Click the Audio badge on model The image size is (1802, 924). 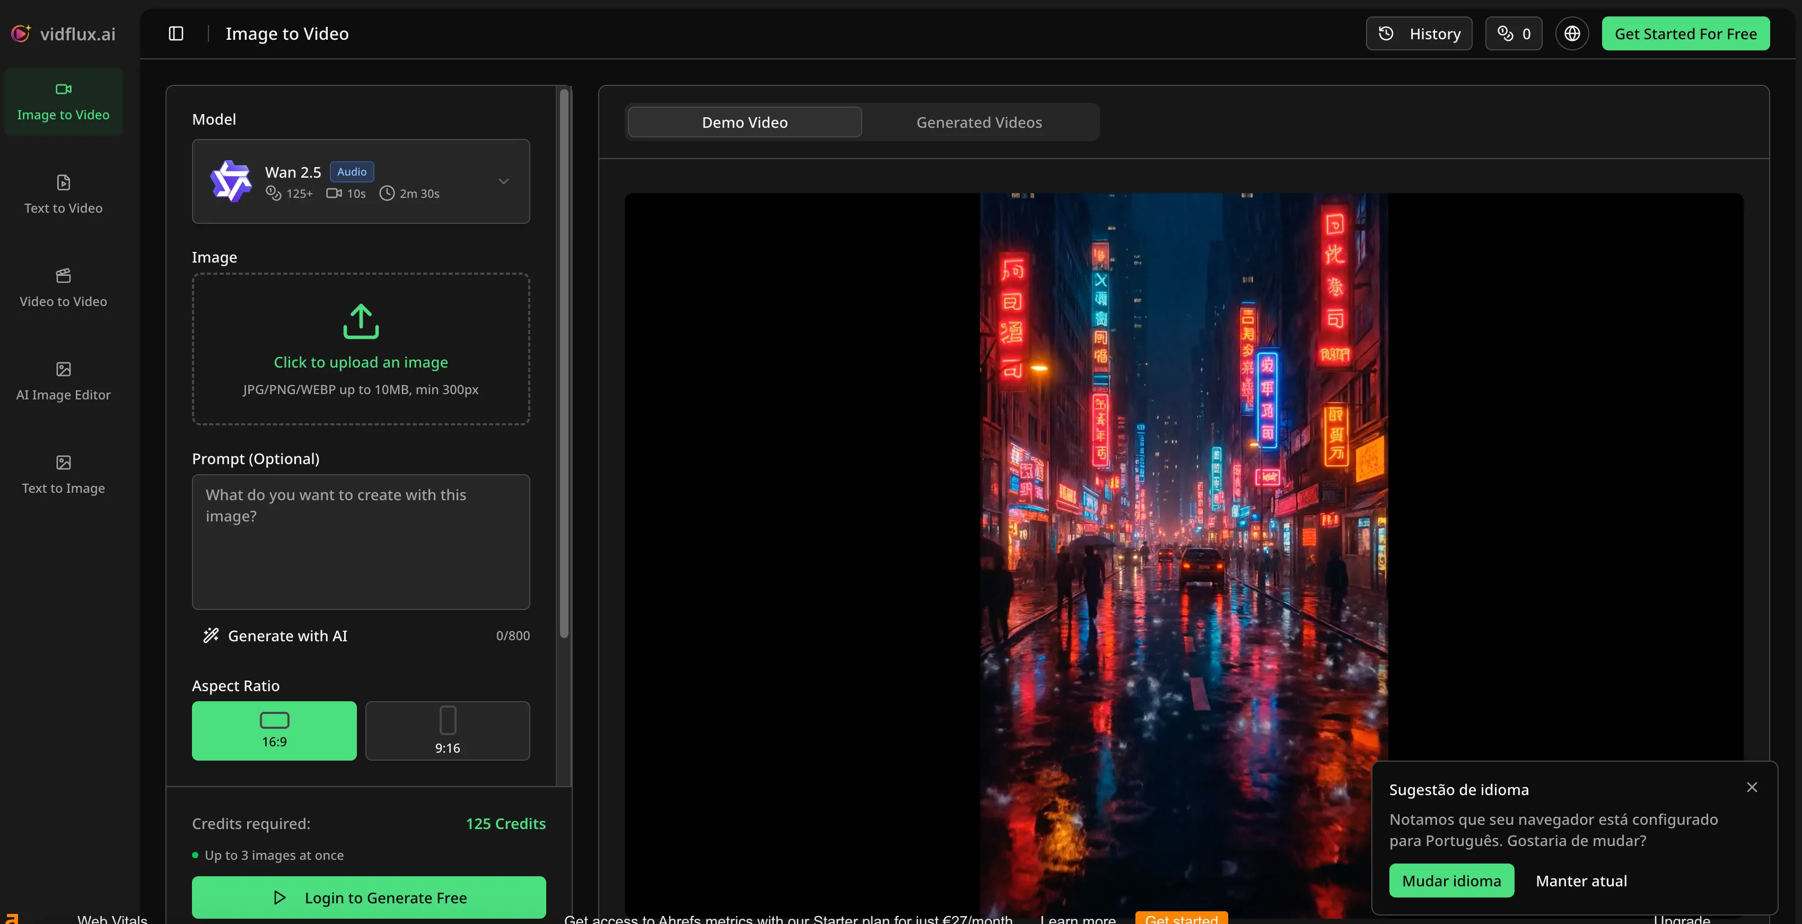coord(352,171)
